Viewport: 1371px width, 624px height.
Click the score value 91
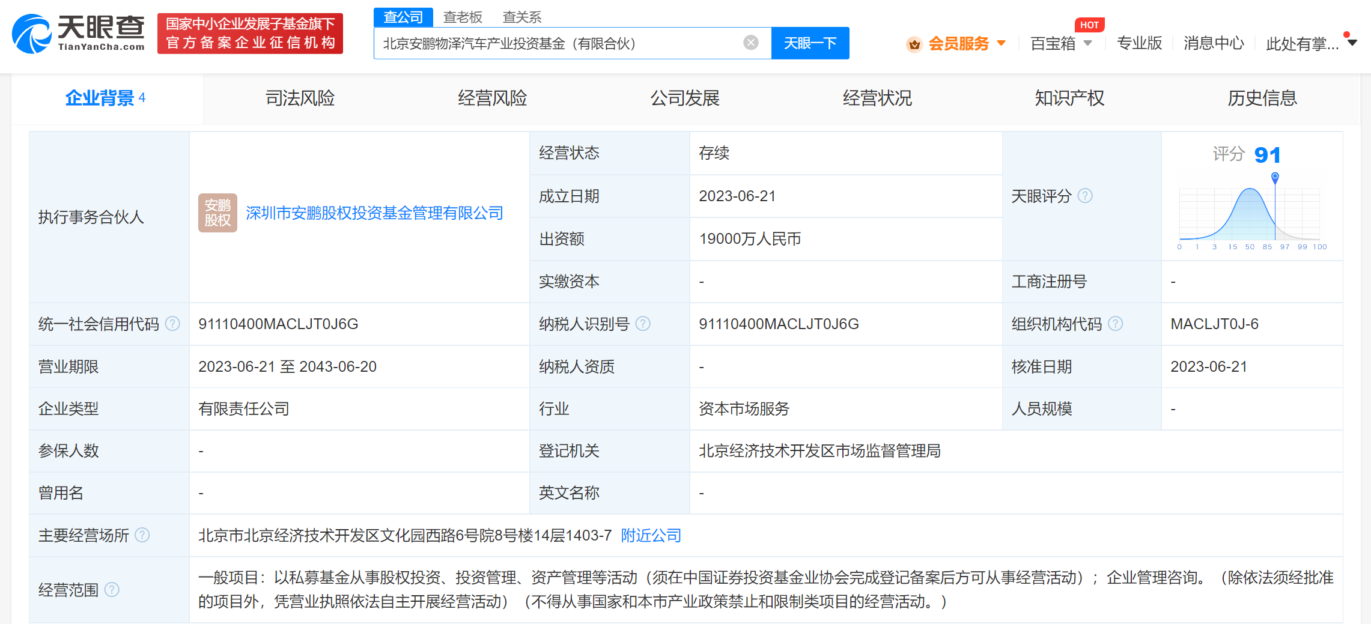click(x=1267, y=155)
